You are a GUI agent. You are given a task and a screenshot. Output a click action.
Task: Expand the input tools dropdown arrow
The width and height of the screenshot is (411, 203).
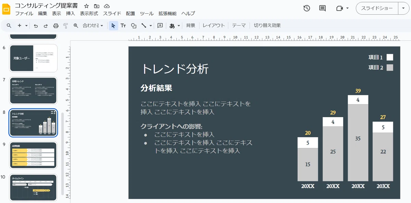[179, 26]
